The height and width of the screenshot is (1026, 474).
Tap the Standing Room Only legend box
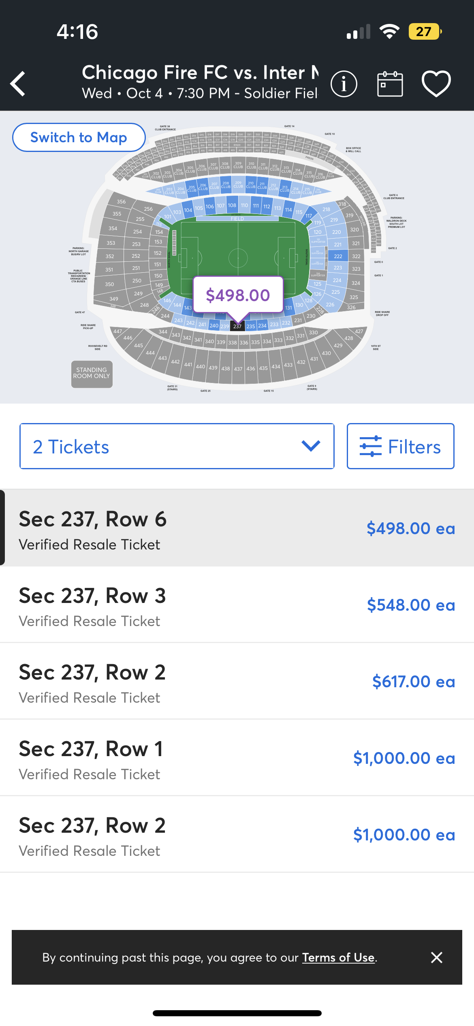pyautogui.click(x=92, y=374)
